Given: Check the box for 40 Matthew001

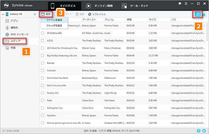Looking at the screenshot, I should (42, 33).
